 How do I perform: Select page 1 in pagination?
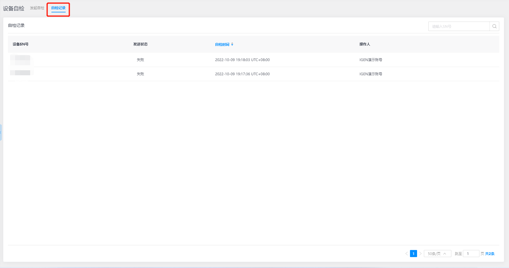(413, 254)
